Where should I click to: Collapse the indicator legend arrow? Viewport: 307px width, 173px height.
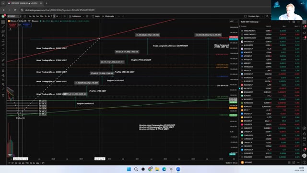[10, 29]
